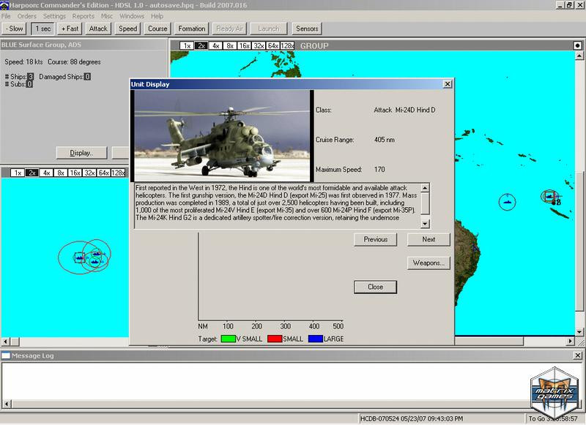Click the Harpoon app icon in title bar

pyautogui.click(x=4, y=5)
